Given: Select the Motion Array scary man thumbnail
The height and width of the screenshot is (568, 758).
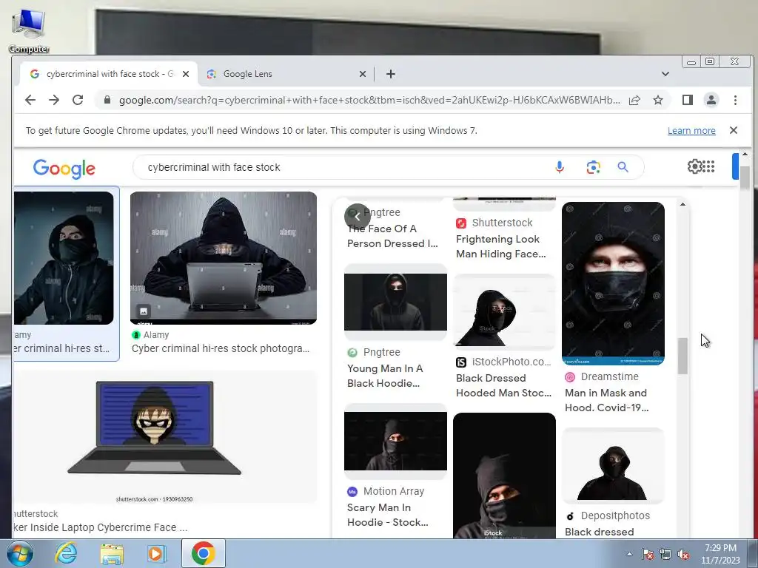Looking at the screenshot, I should (395, 441).
